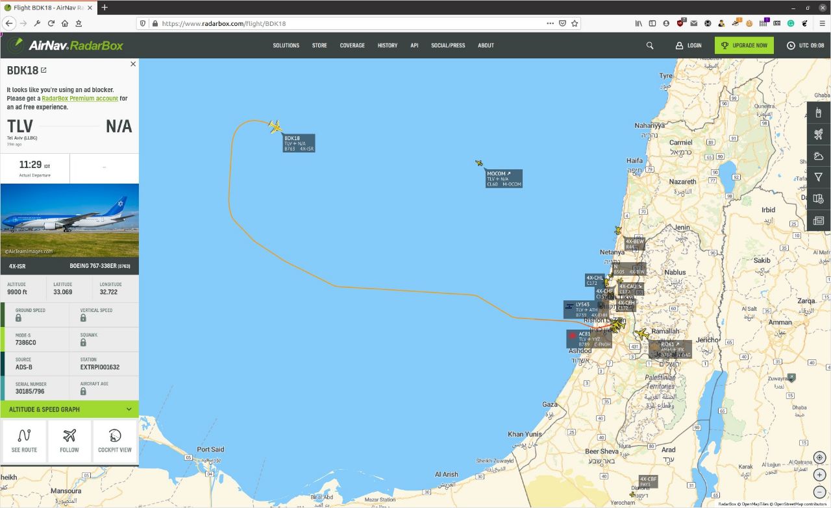Click the OpenStreetMap contributors attribution link
Viewport: 831px width, 508px height.
click(x=797, y=503)
